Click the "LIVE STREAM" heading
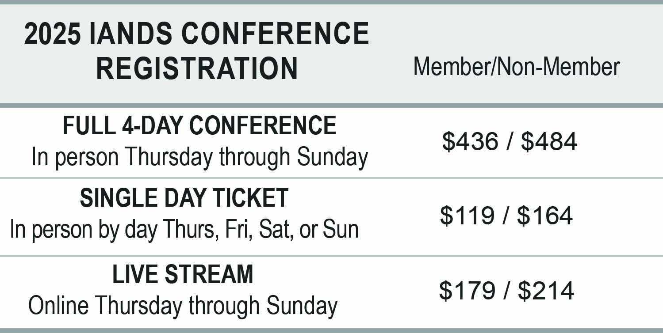The height and width of the screenshot is (333, 663). pos(183,274)
